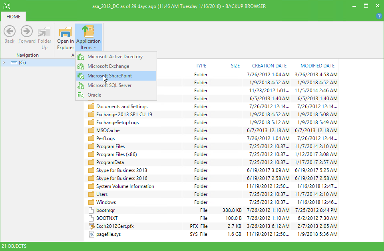This screenshot has height=251, width=384.
Task: Select Microsoft SharePoint menu entry
Action: [116, 75]
